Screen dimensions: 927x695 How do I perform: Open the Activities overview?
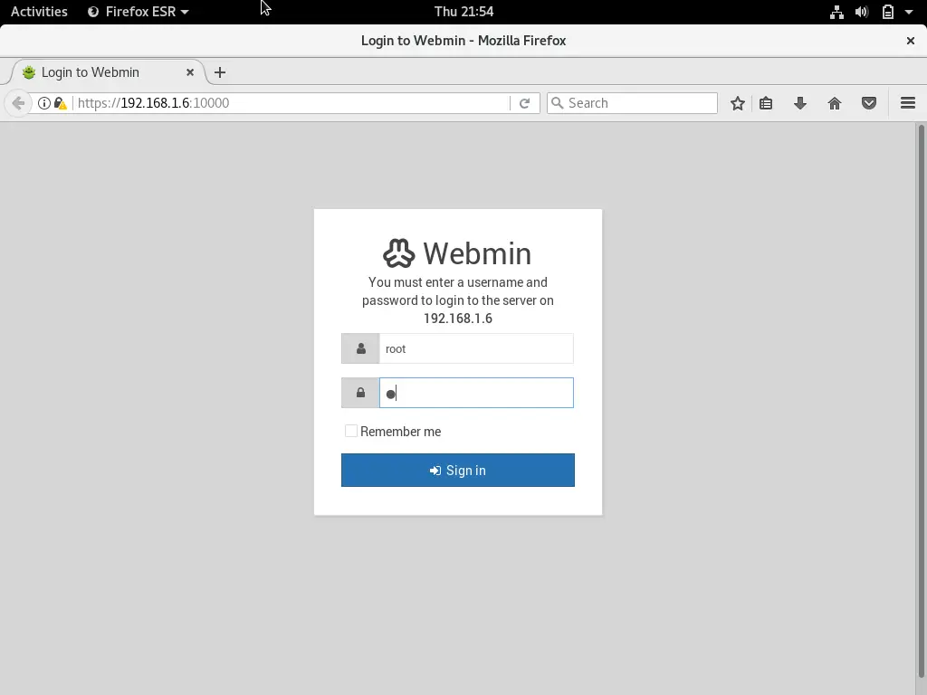(x=39, y=12)
